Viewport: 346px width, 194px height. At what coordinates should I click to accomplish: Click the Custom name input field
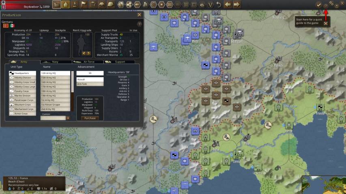[x=53, y=118]
